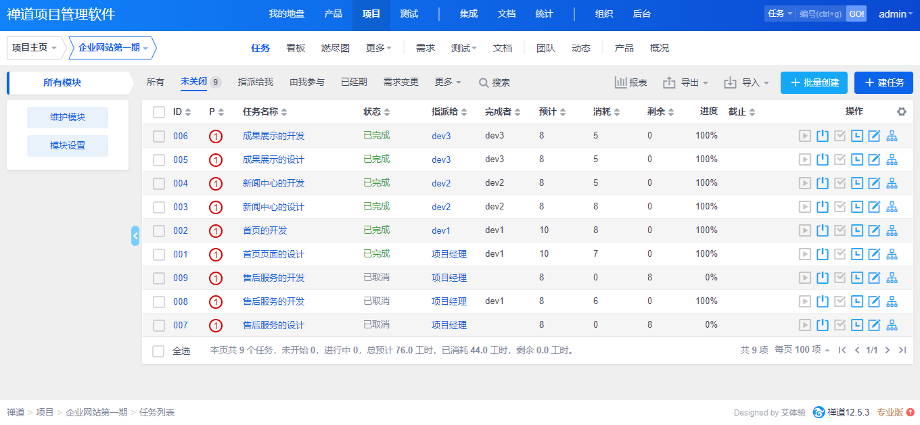Tick the checkbox for task 006
Viewport: 920px width, 425px height.
tap(159, 136)
